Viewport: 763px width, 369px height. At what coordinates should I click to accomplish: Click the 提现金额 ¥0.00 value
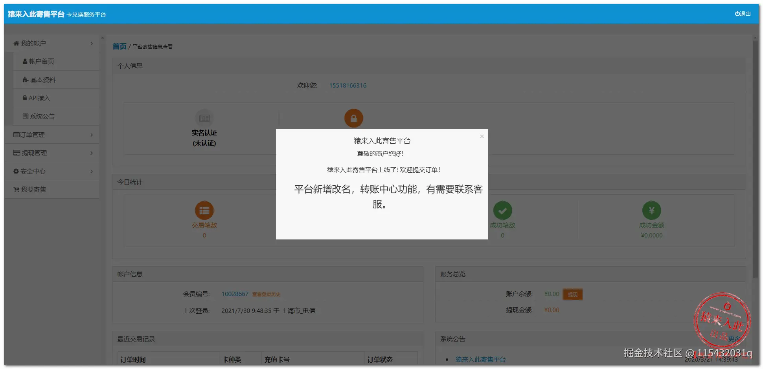[552, 310]
